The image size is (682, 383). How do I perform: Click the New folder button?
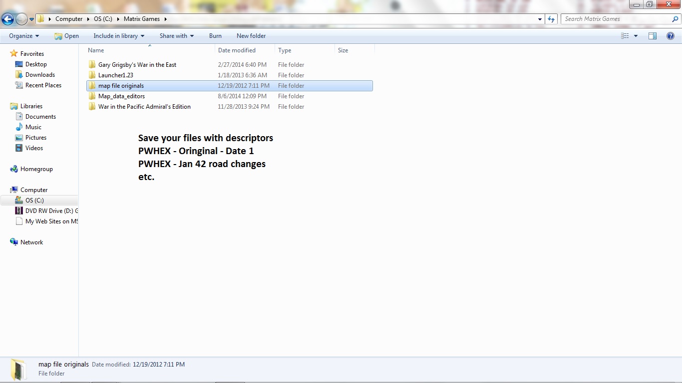(251, 36)
